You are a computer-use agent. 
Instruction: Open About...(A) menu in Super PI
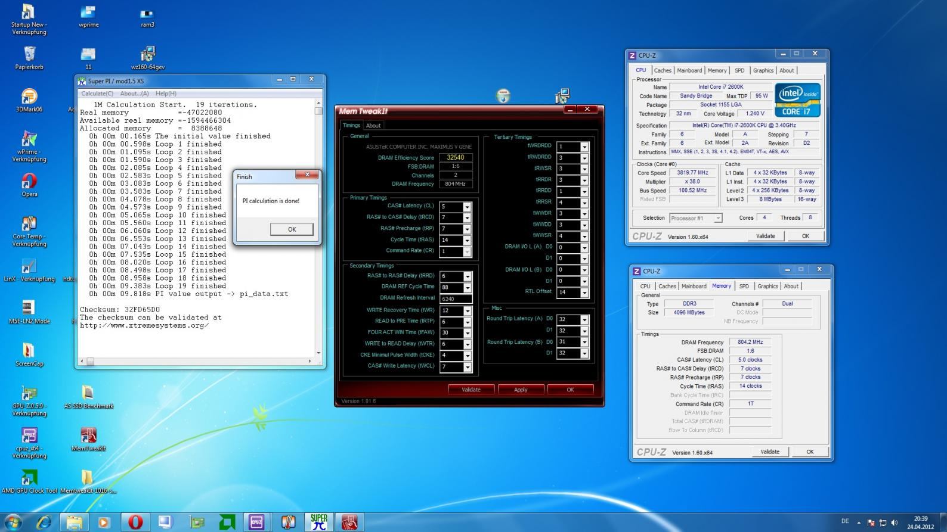coord(135,94)
